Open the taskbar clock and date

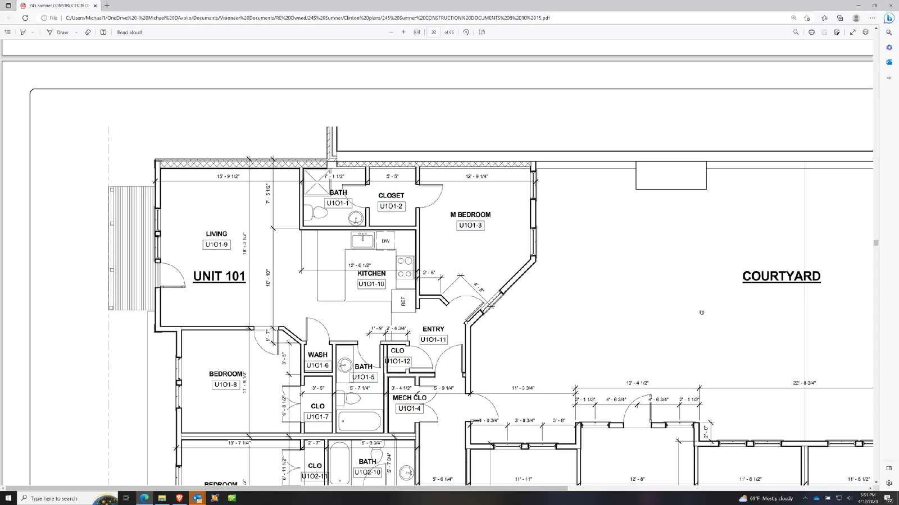(x=868, y=498)
